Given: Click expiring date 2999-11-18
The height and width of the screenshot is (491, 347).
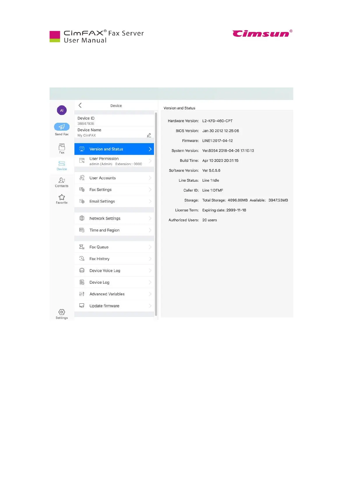Looking at the screenshot, I should [224, 210].
